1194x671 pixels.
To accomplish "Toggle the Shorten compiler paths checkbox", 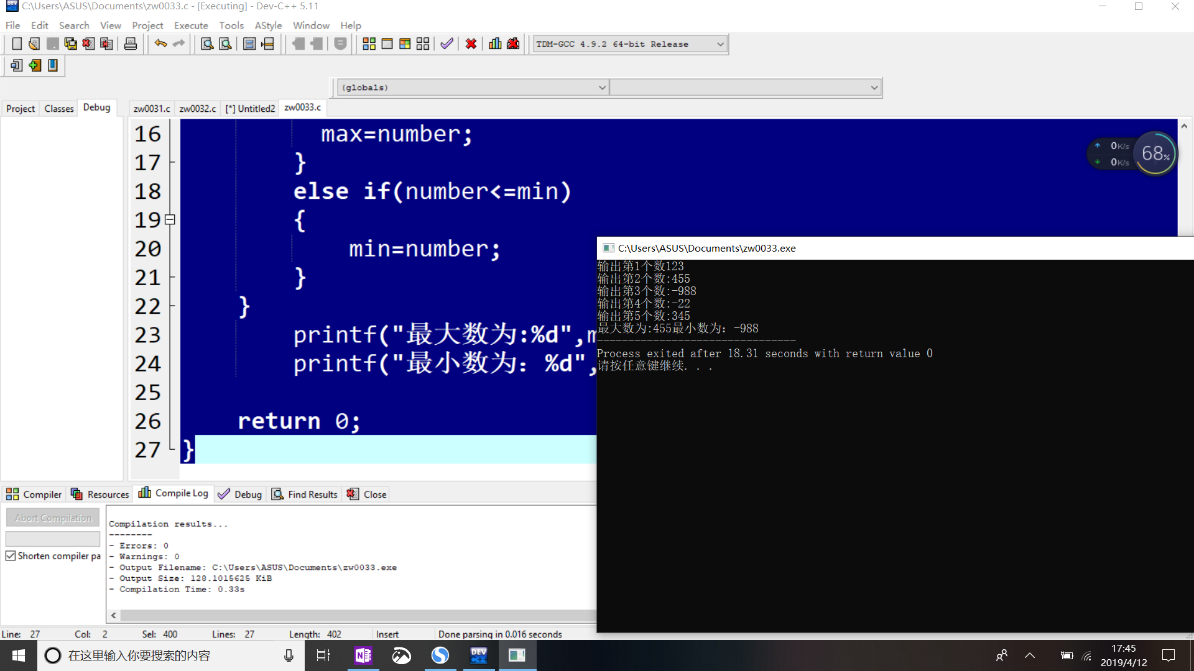I will (x=11, y=556).
